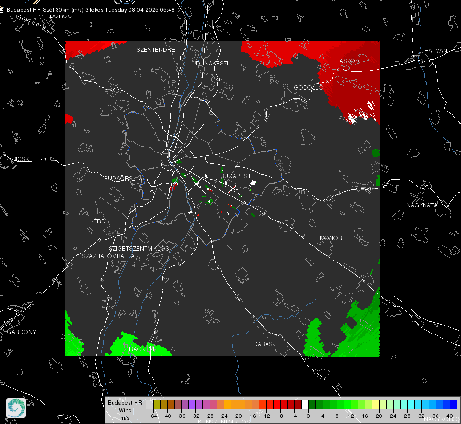Click the Budapest-HR legend title
This screenshot has height=424, width=461.
[125, 403]
